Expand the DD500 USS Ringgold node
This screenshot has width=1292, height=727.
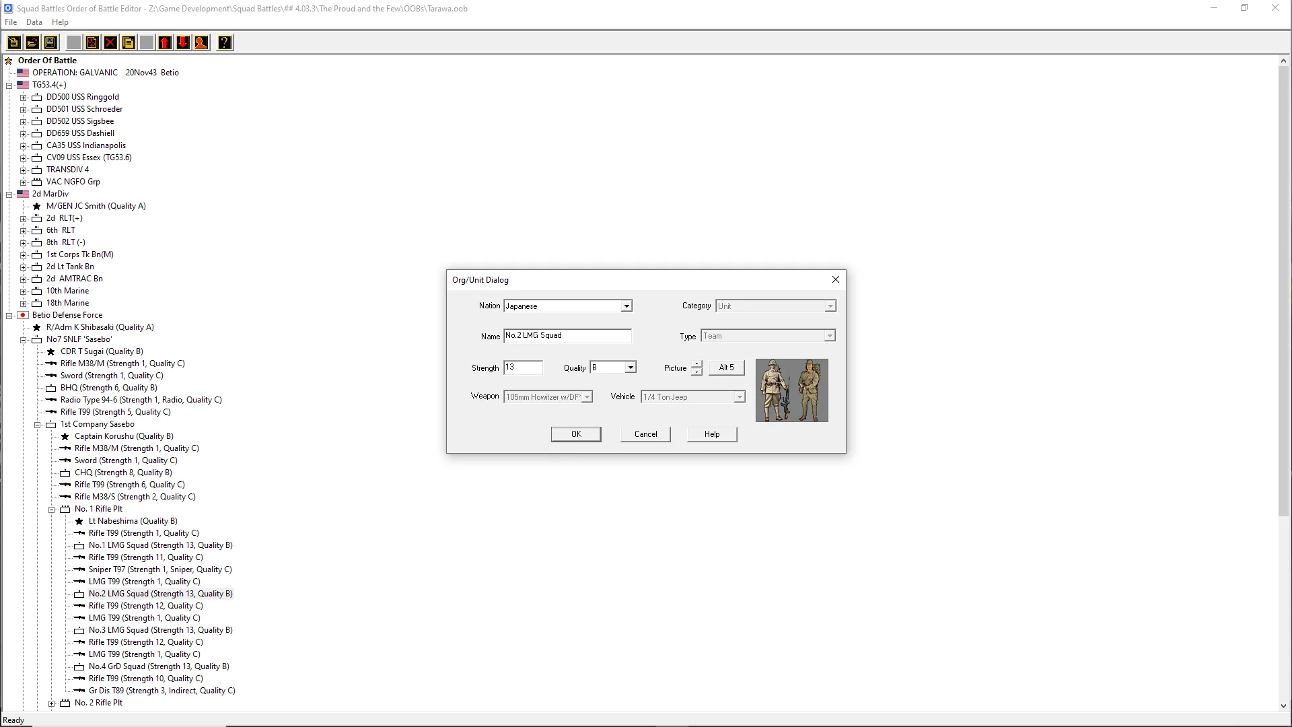[23, 98]
